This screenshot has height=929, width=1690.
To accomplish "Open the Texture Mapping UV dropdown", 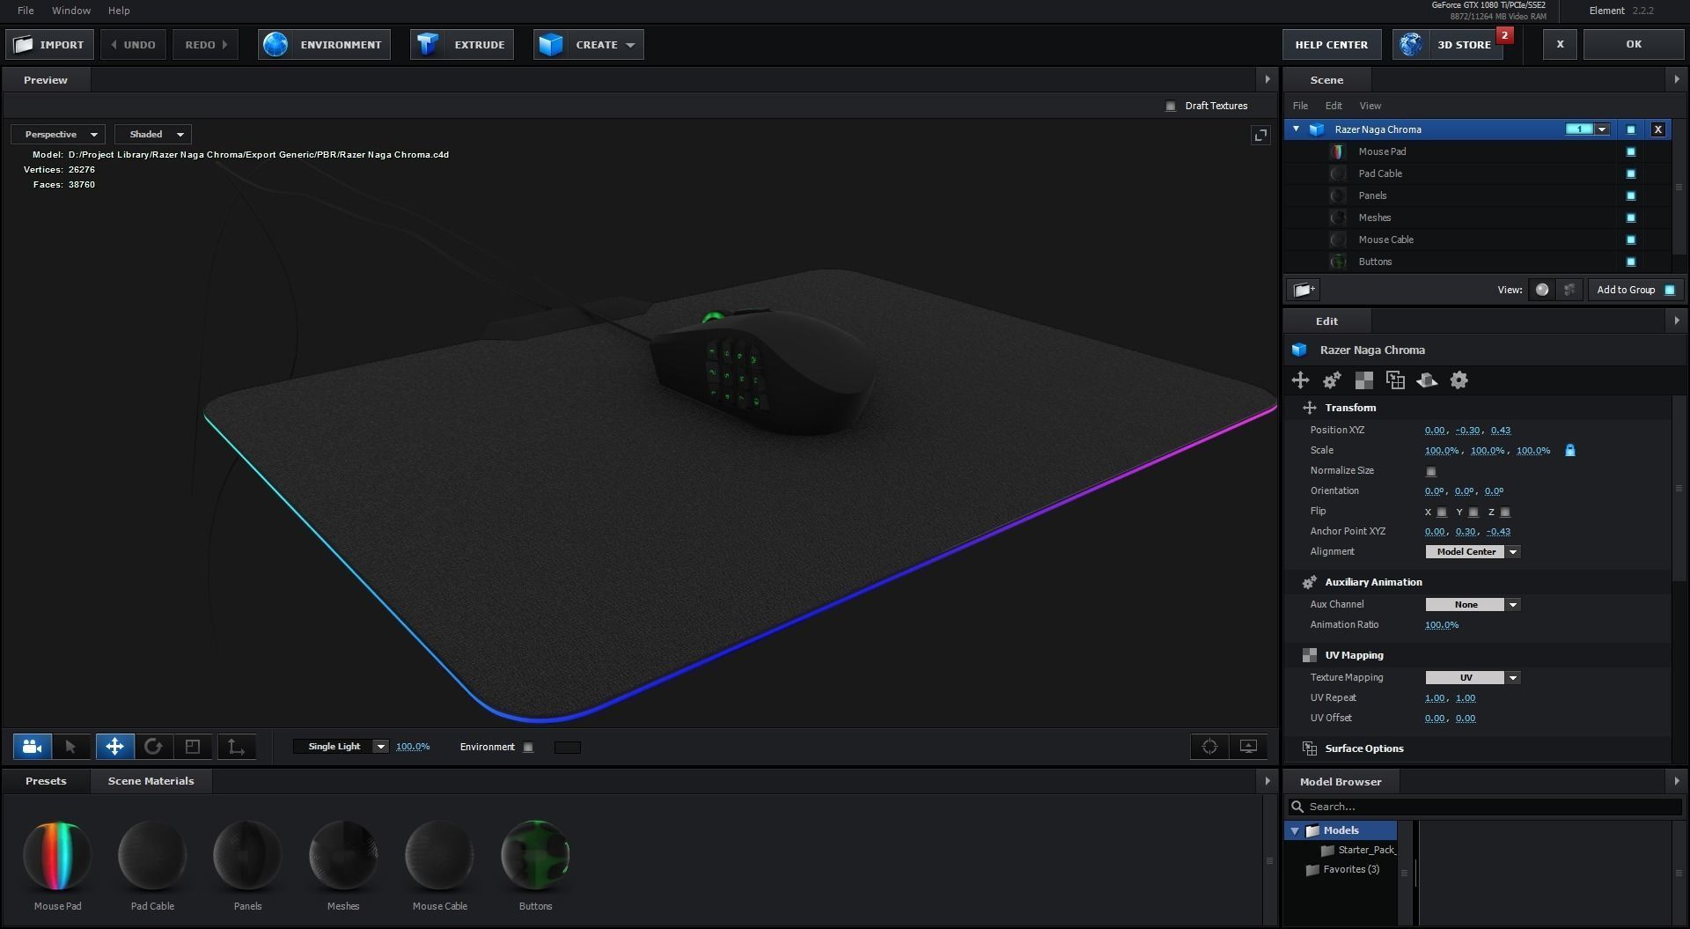I will [1473, 678].
